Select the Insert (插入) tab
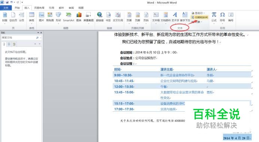 pyautogui.click(x=27, y=8)
